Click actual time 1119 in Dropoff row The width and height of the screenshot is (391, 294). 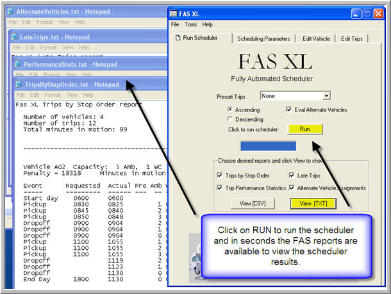115,260
